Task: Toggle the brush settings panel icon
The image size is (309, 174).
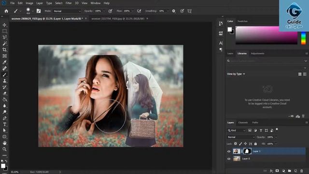Action: [x=39, y=11]
